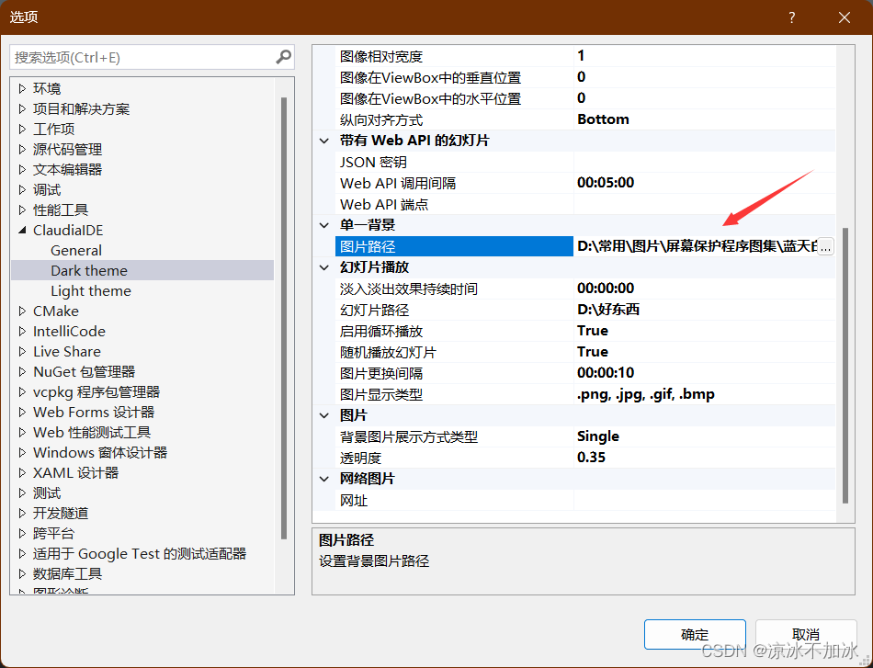Click the 图像在ViewBox中的垂直位置 row
The image size is (873, 668).
(x=585, y=77)
